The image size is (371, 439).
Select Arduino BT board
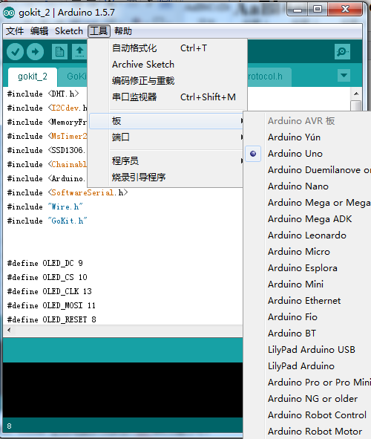click(x=308, y=334)
